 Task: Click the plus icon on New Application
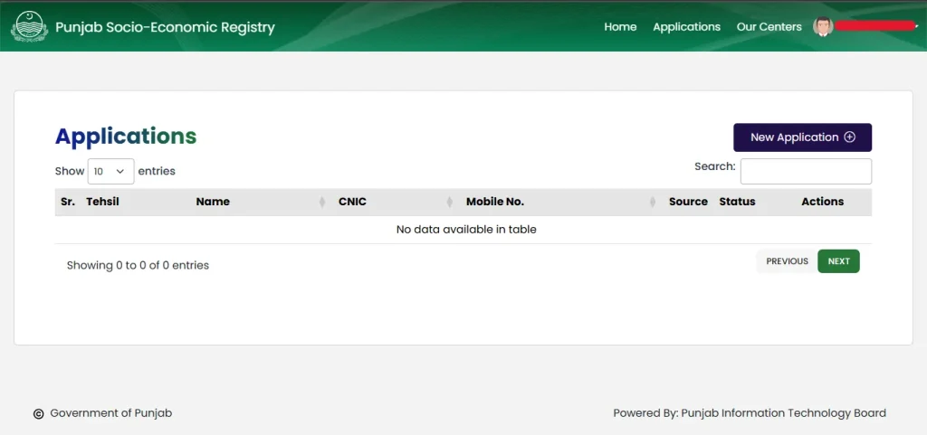coord(849,137)
